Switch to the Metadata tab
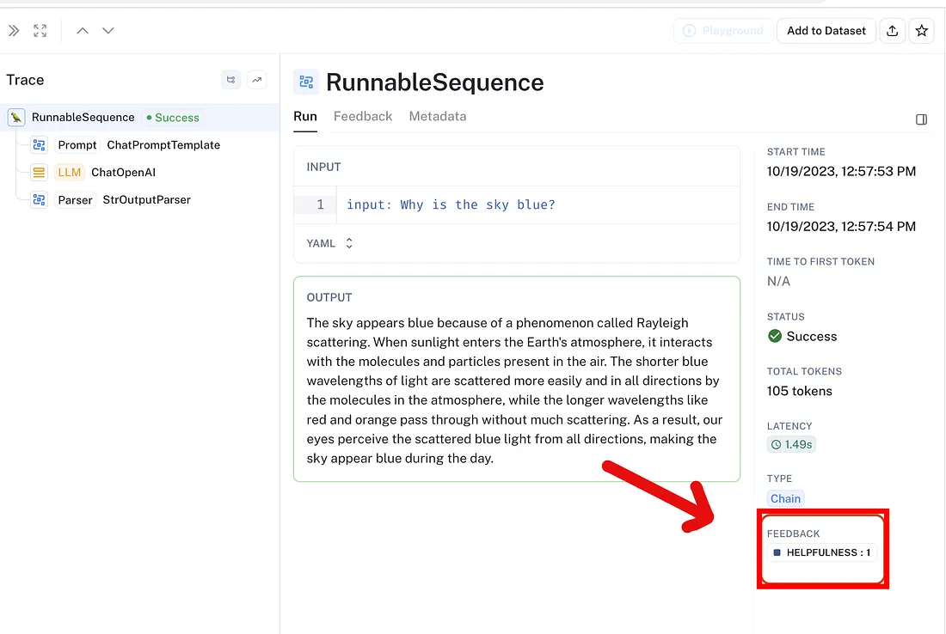The height and width of the screenshot is (634, 946). tap(438, 116)
